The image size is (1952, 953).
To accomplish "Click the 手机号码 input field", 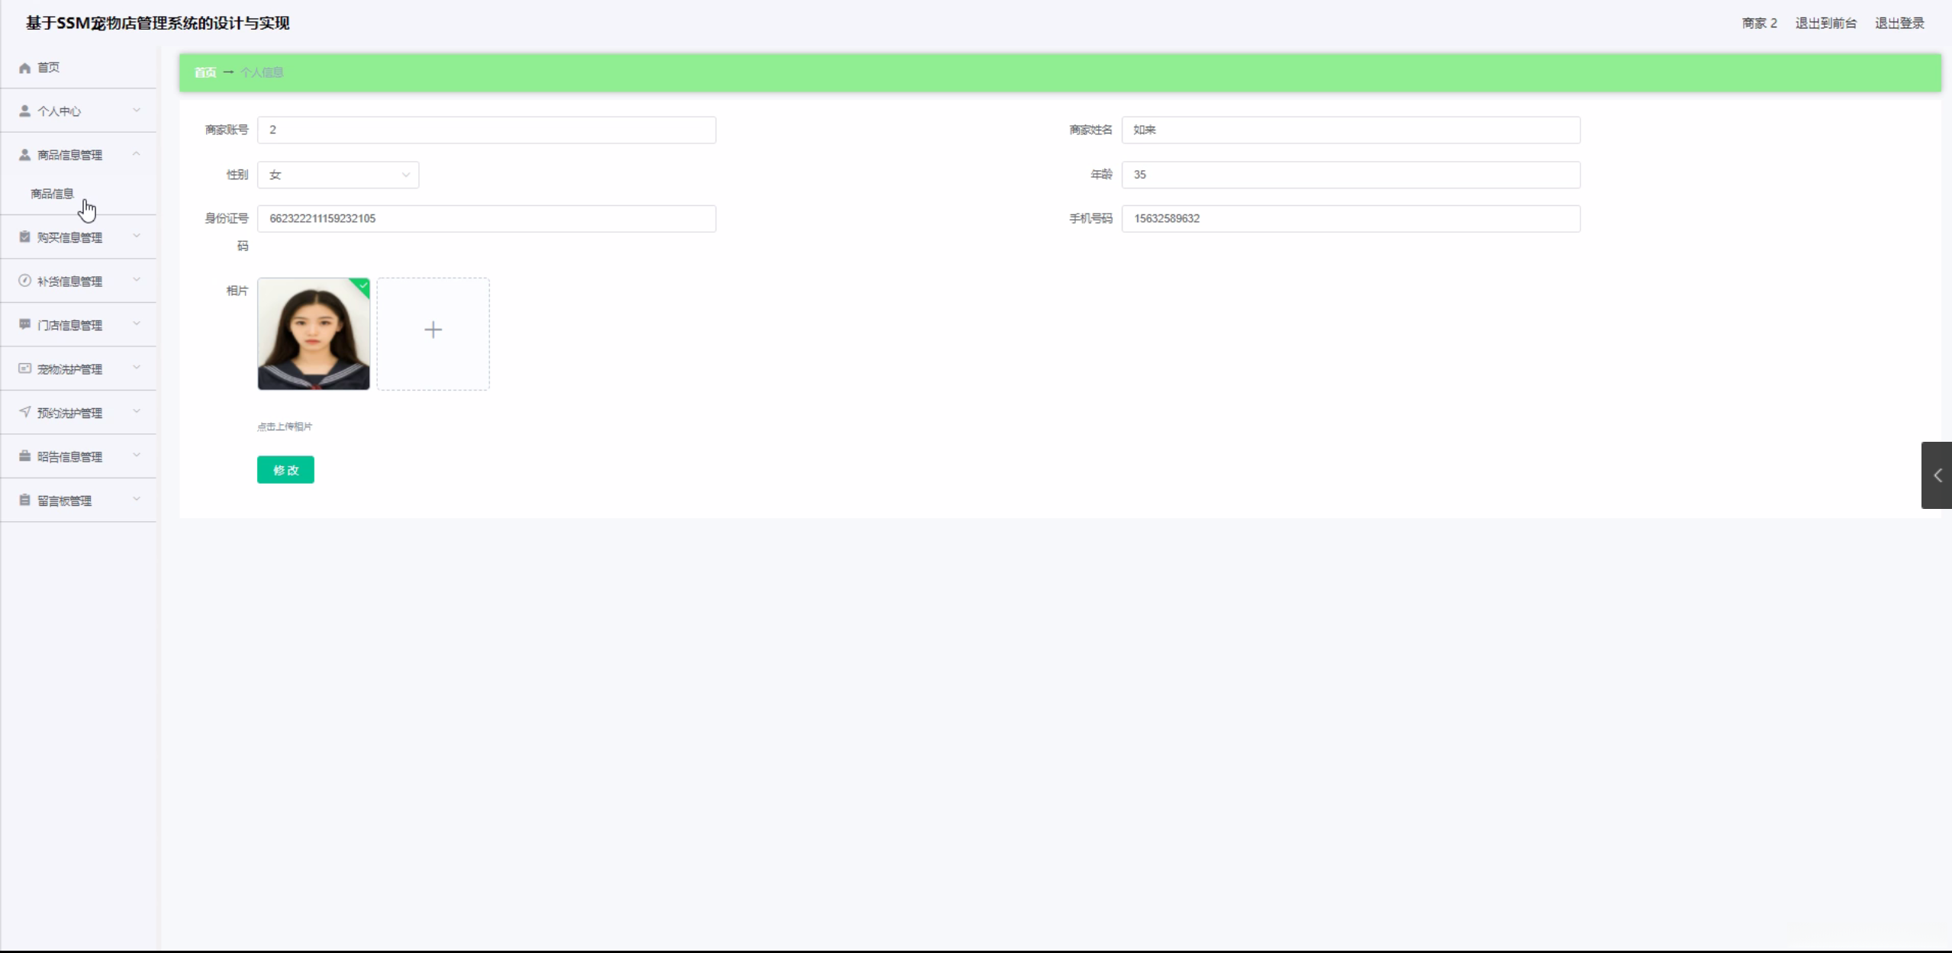I will 1350,219.
